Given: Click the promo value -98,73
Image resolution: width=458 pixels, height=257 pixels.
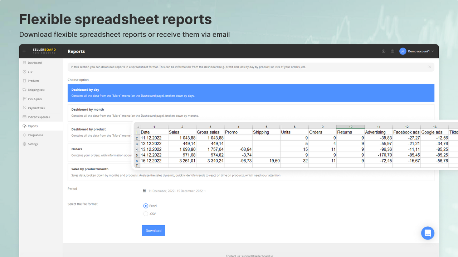Looking at the screenshot, I should (238, 161).
